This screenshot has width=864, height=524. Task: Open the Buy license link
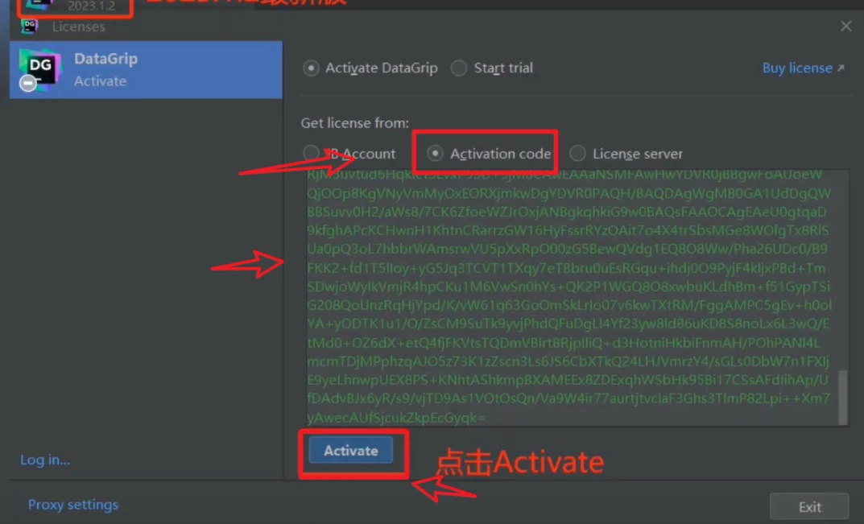point(797,68)
